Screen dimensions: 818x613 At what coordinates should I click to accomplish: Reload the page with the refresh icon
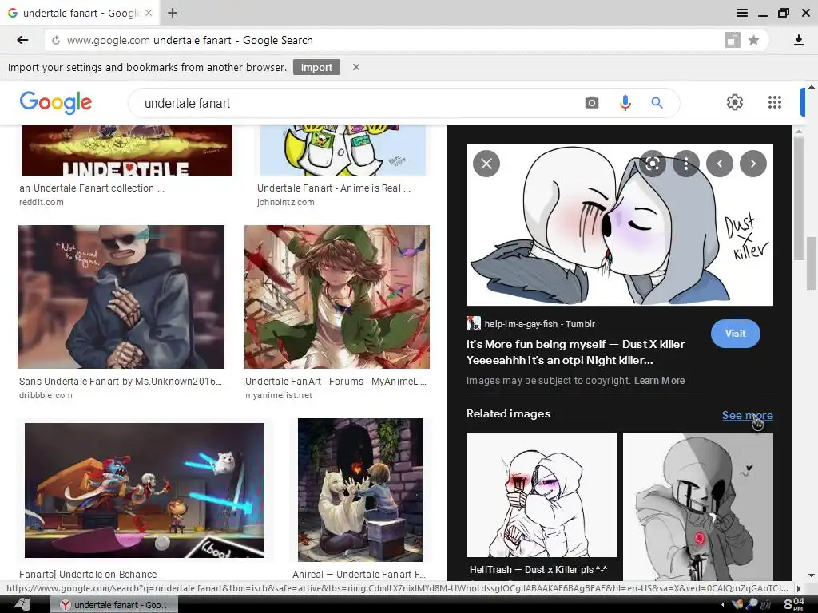[56, 40]
